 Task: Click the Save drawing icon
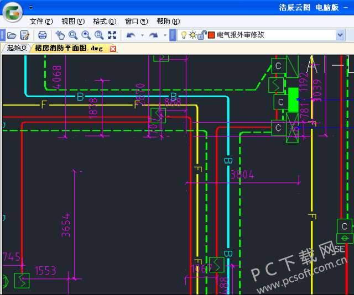pyautogui.click(x=24, y=35)
